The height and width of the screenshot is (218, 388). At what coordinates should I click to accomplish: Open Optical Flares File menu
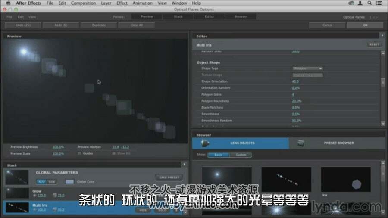tap(9, 17)
